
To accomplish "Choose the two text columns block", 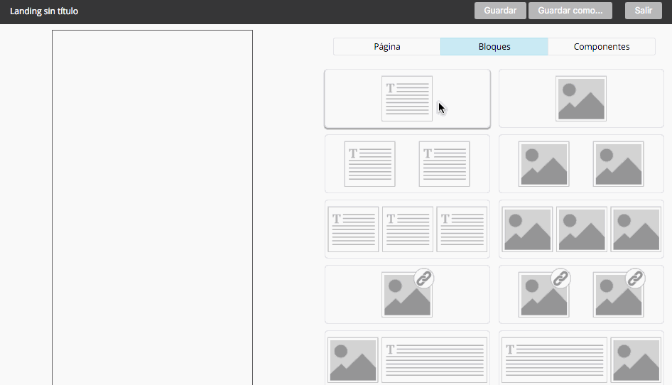I will (x=407, y=164).
